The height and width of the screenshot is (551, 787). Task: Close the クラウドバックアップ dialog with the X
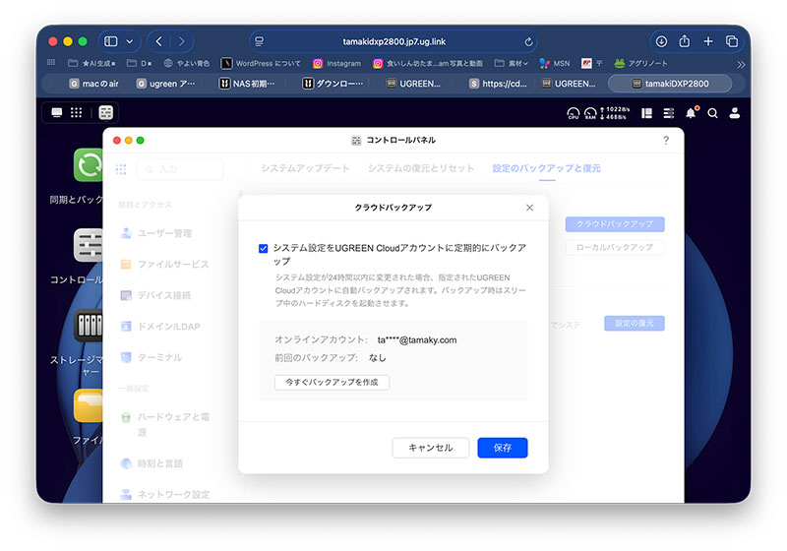coord(529,208)
